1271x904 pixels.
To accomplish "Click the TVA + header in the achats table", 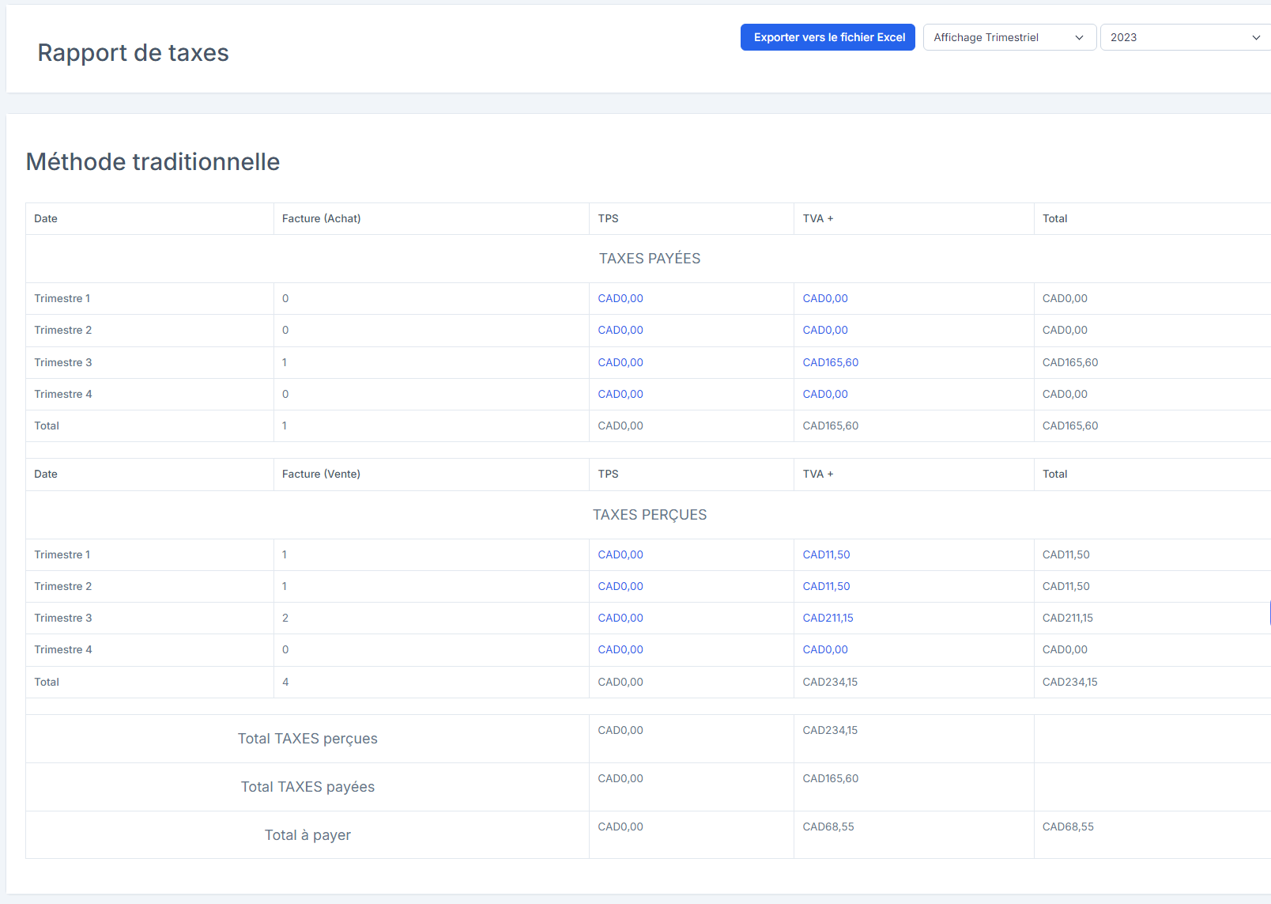I will (818, 218).
